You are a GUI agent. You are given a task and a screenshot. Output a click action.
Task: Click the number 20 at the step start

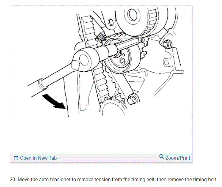tap(13, 179)
